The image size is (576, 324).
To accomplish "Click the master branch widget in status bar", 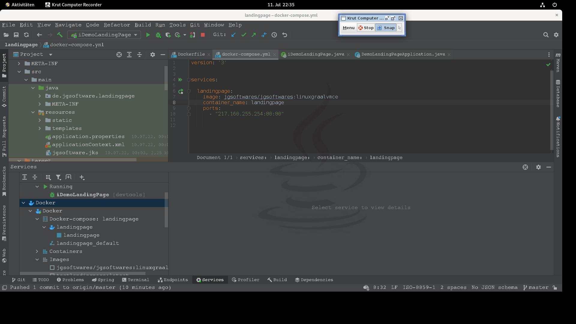I will [536, 287].
